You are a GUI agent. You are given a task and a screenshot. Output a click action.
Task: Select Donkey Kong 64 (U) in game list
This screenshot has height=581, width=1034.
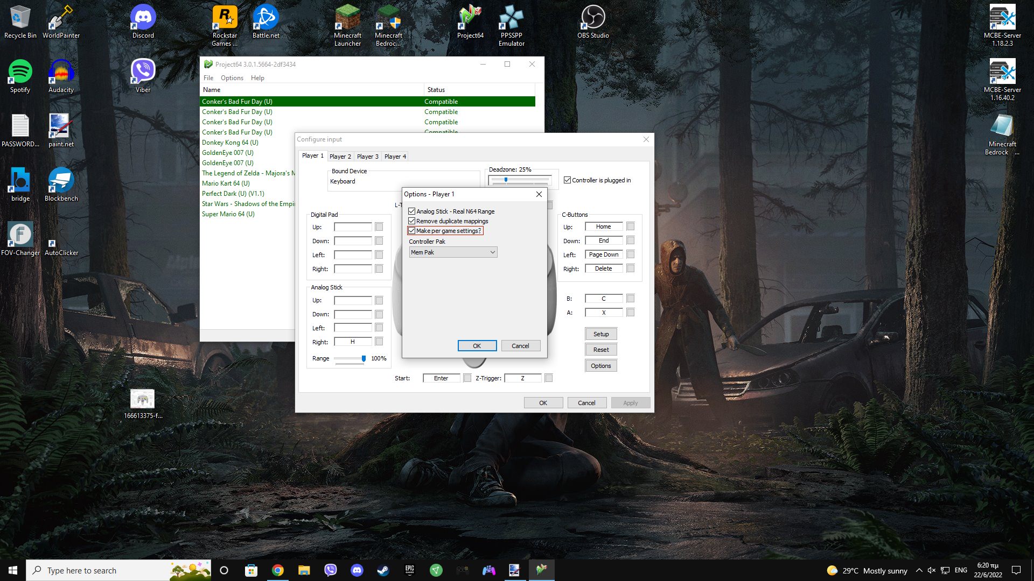pyautogui.click(x=230, y=143)
